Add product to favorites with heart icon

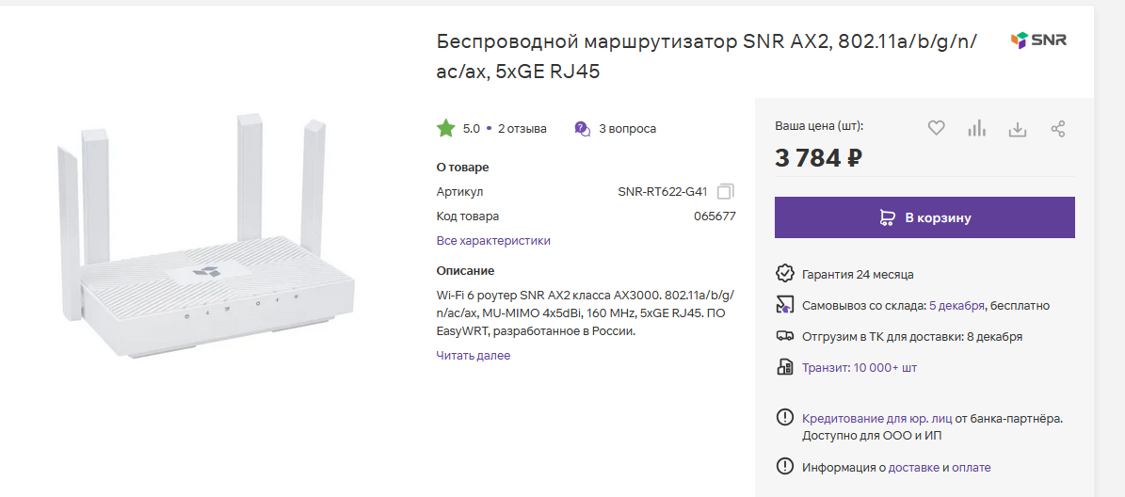coord(936,128)
